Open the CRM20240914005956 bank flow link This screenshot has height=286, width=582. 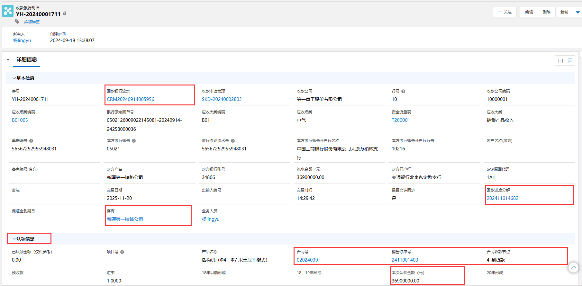point(131,99)
